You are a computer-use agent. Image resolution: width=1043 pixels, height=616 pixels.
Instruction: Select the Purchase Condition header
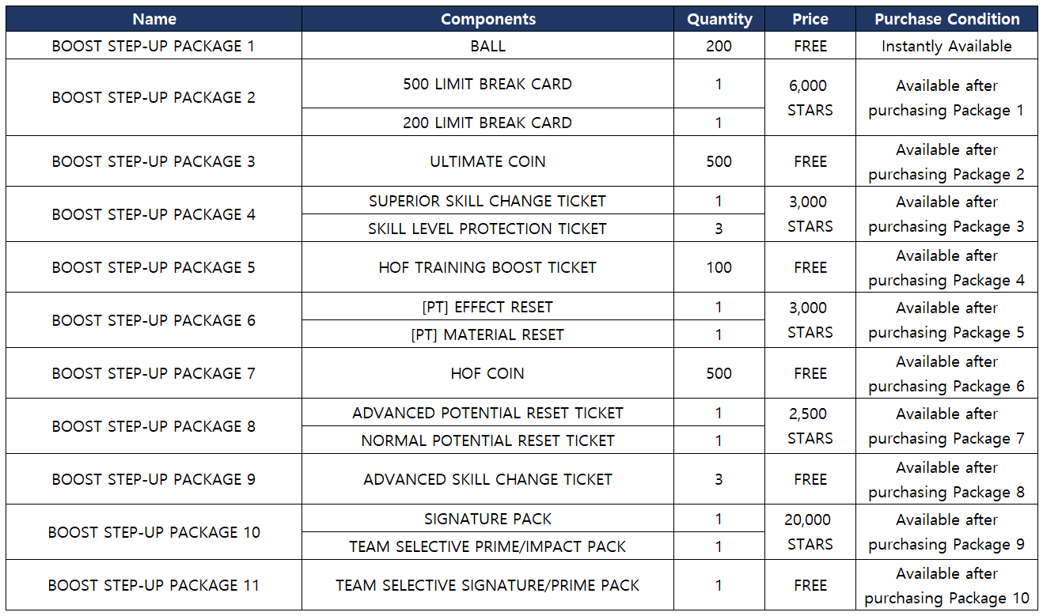pyautogui.click(x=946, y=19)
